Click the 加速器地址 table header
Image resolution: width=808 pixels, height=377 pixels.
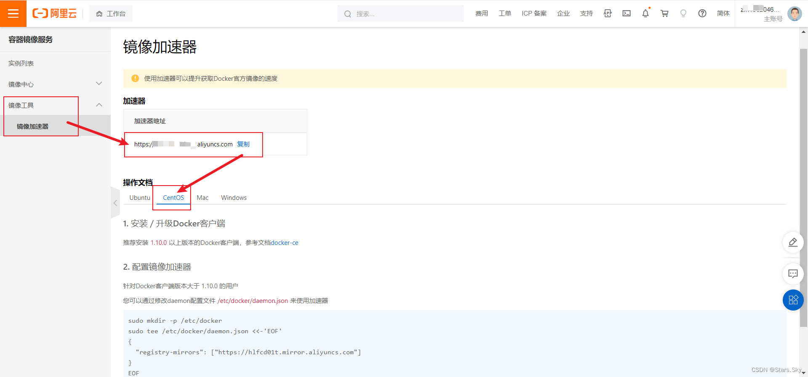[x=150, y=121]
